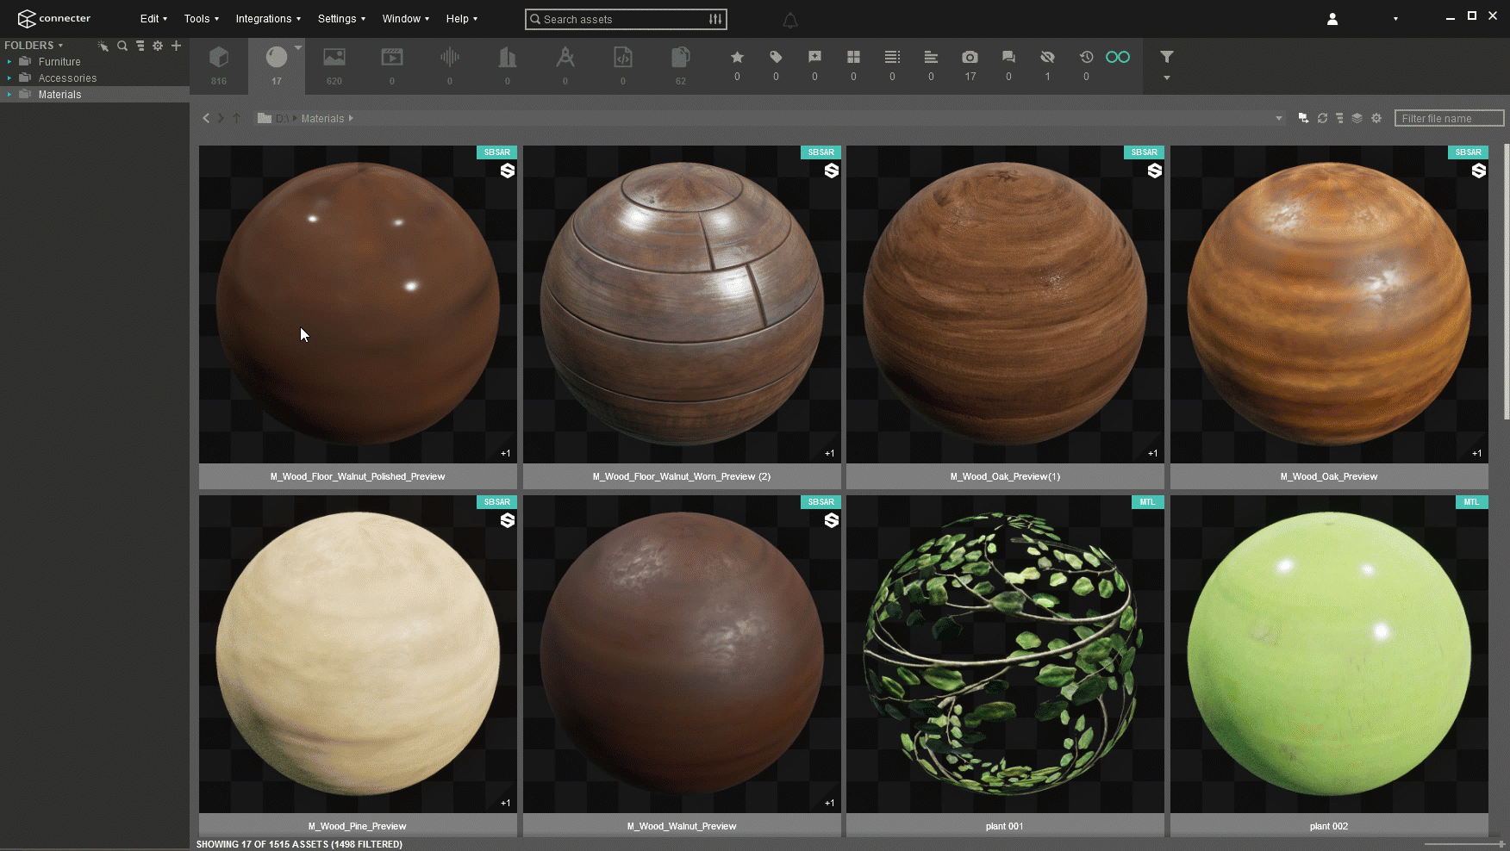Toggle the chat comments filter icon
The width and height of the screenshot is (1510, 851).
[1008, 57]
